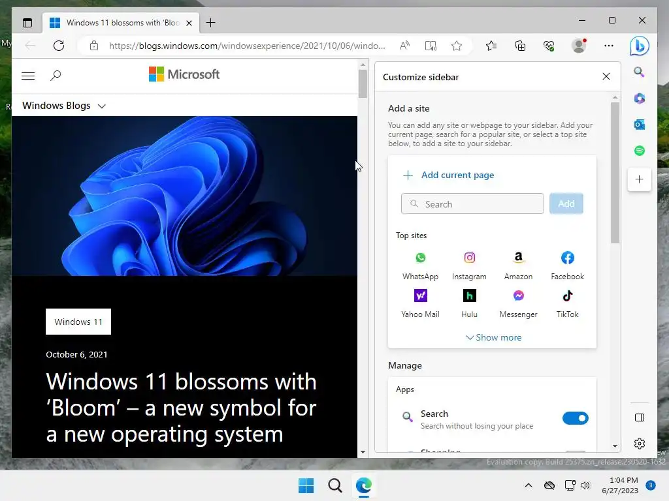
Task: Add Amazon to sidebar
Action: 518,266
